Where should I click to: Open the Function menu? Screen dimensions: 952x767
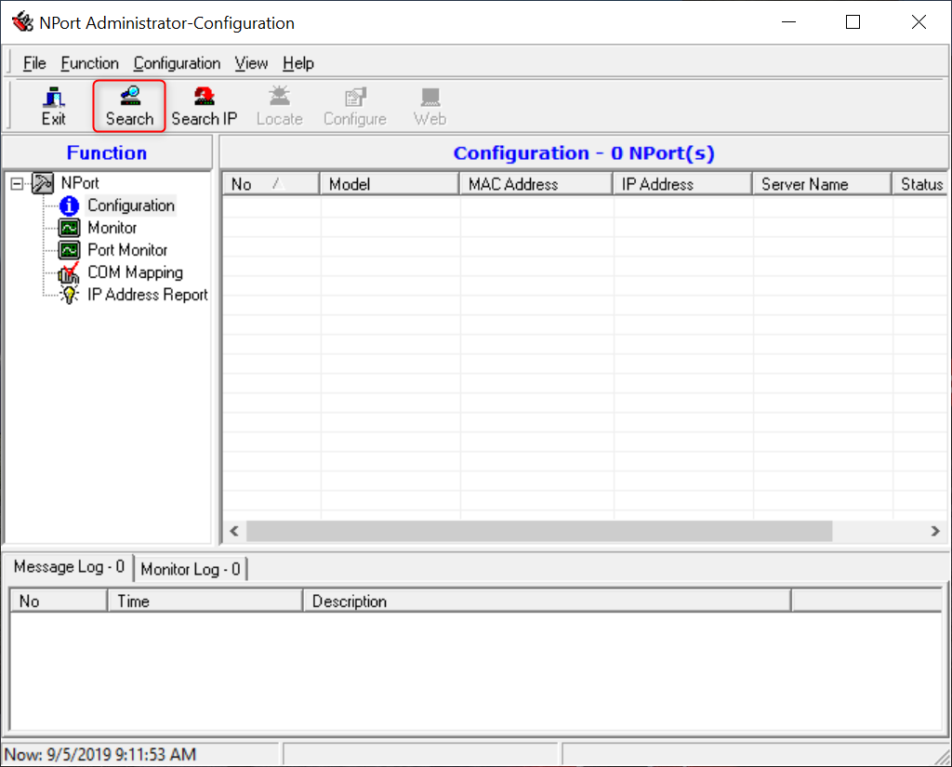pos(89,63)
